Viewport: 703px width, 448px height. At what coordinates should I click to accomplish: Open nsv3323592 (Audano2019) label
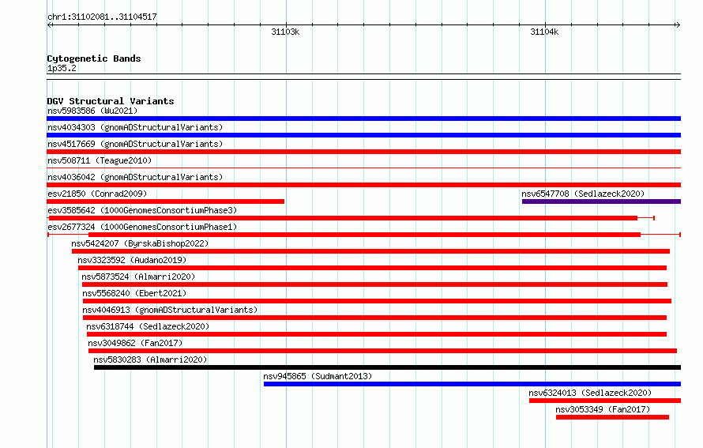point(132,260)
